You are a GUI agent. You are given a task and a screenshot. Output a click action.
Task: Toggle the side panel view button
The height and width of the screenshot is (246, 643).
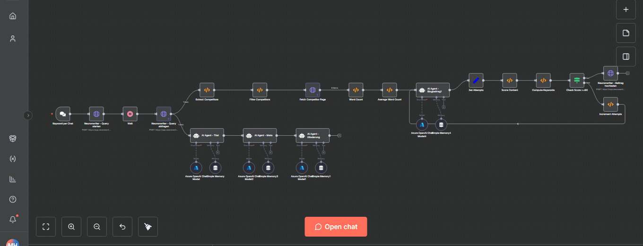[626, 57]
